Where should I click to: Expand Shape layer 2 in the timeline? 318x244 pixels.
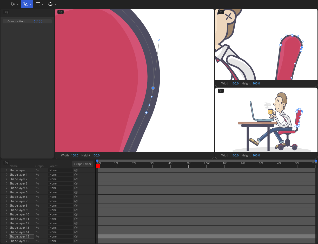(7, 179)
